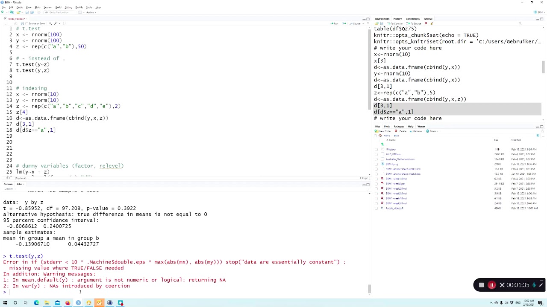Switch to the Environment tab

tap(382, 19)
